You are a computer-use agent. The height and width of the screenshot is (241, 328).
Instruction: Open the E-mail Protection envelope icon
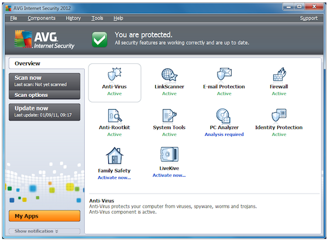[x=224, y=74]
